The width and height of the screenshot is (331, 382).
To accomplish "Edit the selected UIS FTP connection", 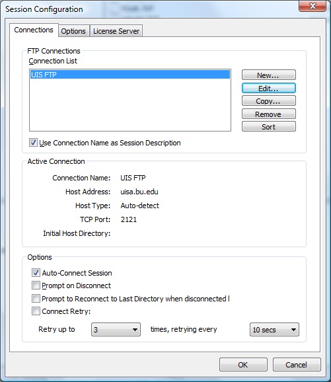I will click(x=269, y=88).
